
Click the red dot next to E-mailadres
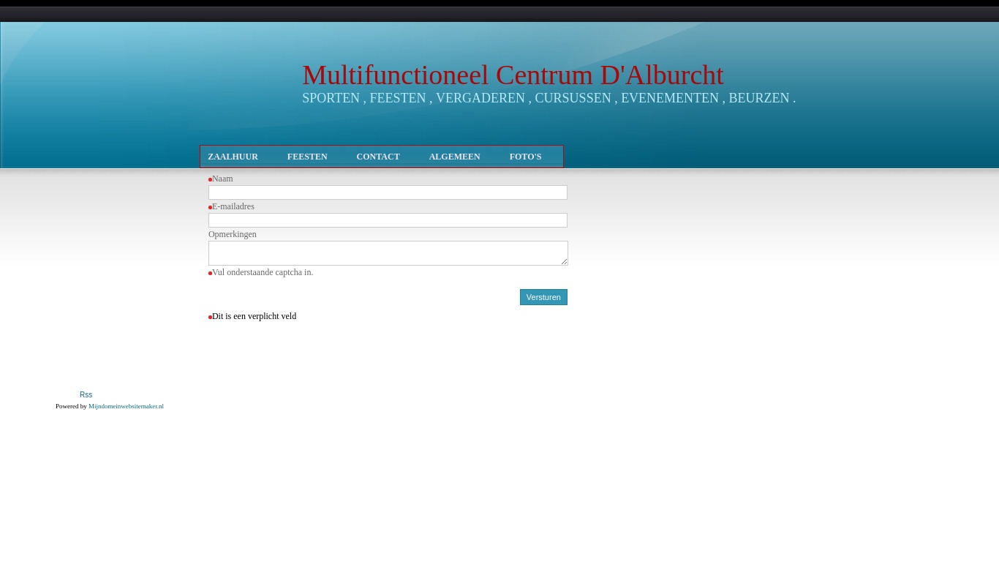tap(211, 207)
